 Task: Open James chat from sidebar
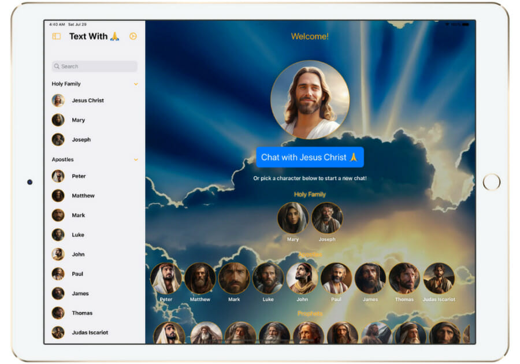(95, 294)
